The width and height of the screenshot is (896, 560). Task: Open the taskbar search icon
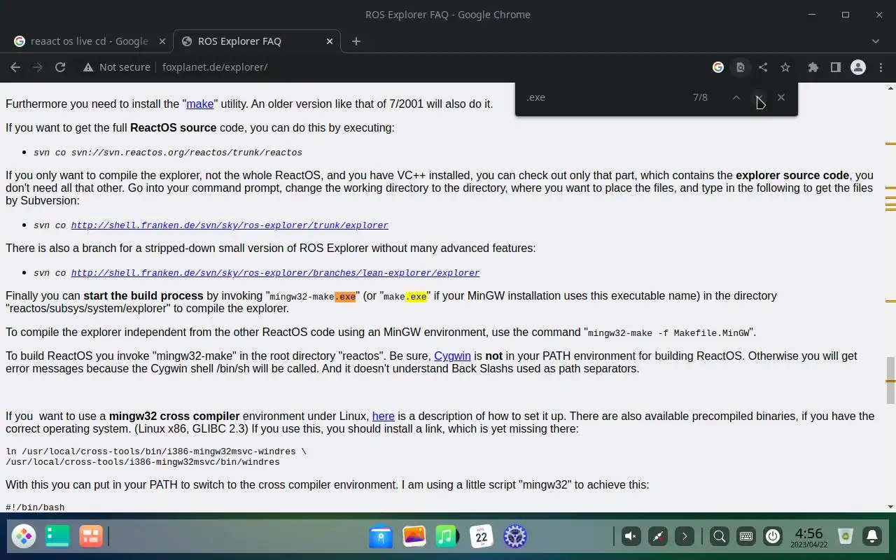point(719,537)
